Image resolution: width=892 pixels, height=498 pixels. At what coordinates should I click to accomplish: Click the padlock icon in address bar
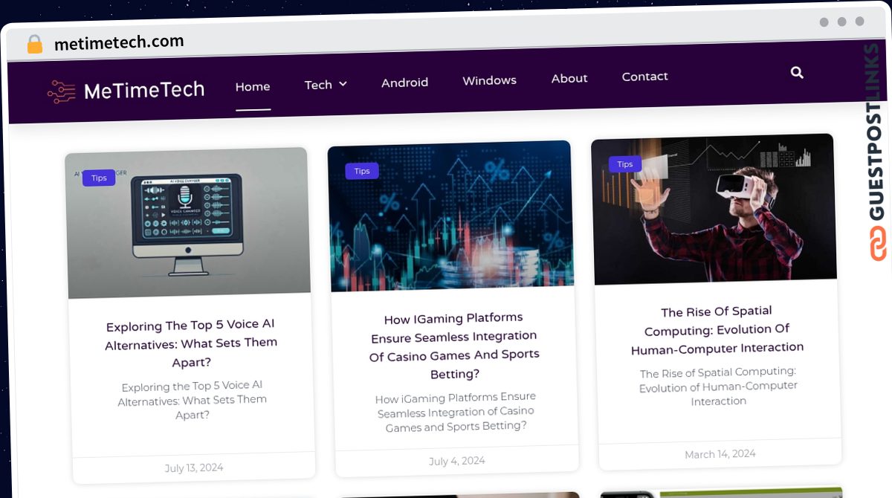tap(34, 45)
